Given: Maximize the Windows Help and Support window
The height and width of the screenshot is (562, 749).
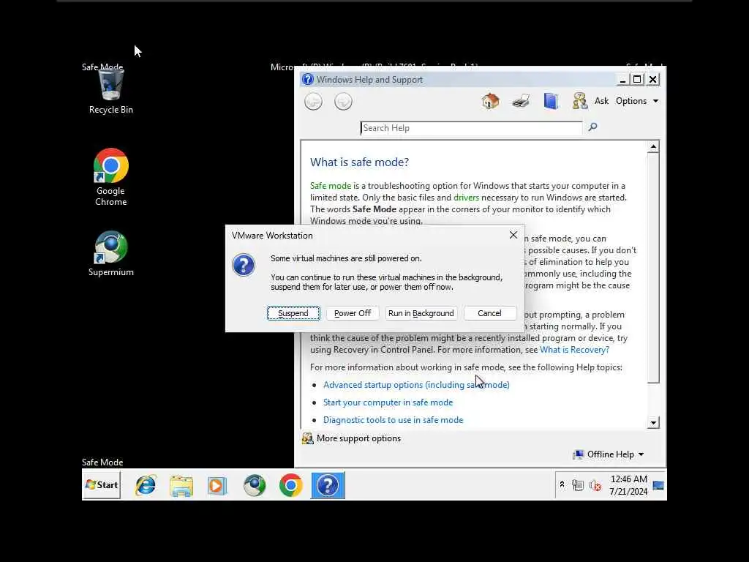Looking at the screenshot, I should pyautogui.click(x=637, y=80).
